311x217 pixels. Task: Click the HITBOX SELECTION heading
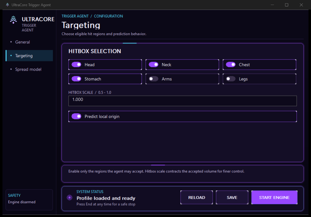pyautogui.click(x=95, y=51)
